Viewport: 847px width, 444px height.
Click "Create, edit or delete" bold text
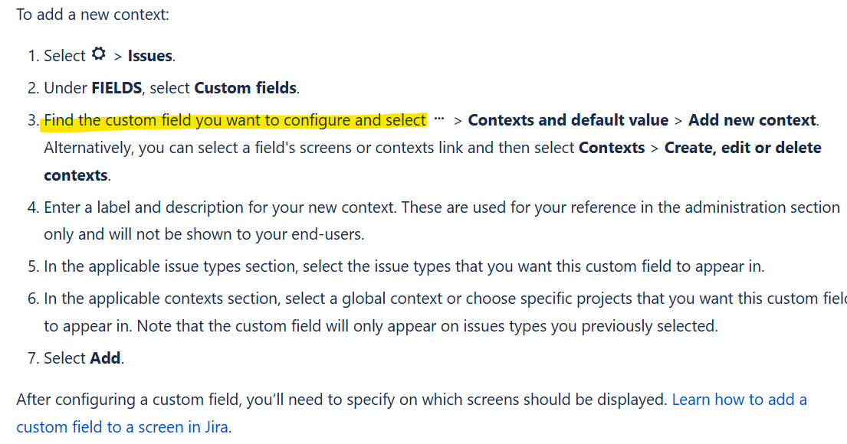[743, 148]
